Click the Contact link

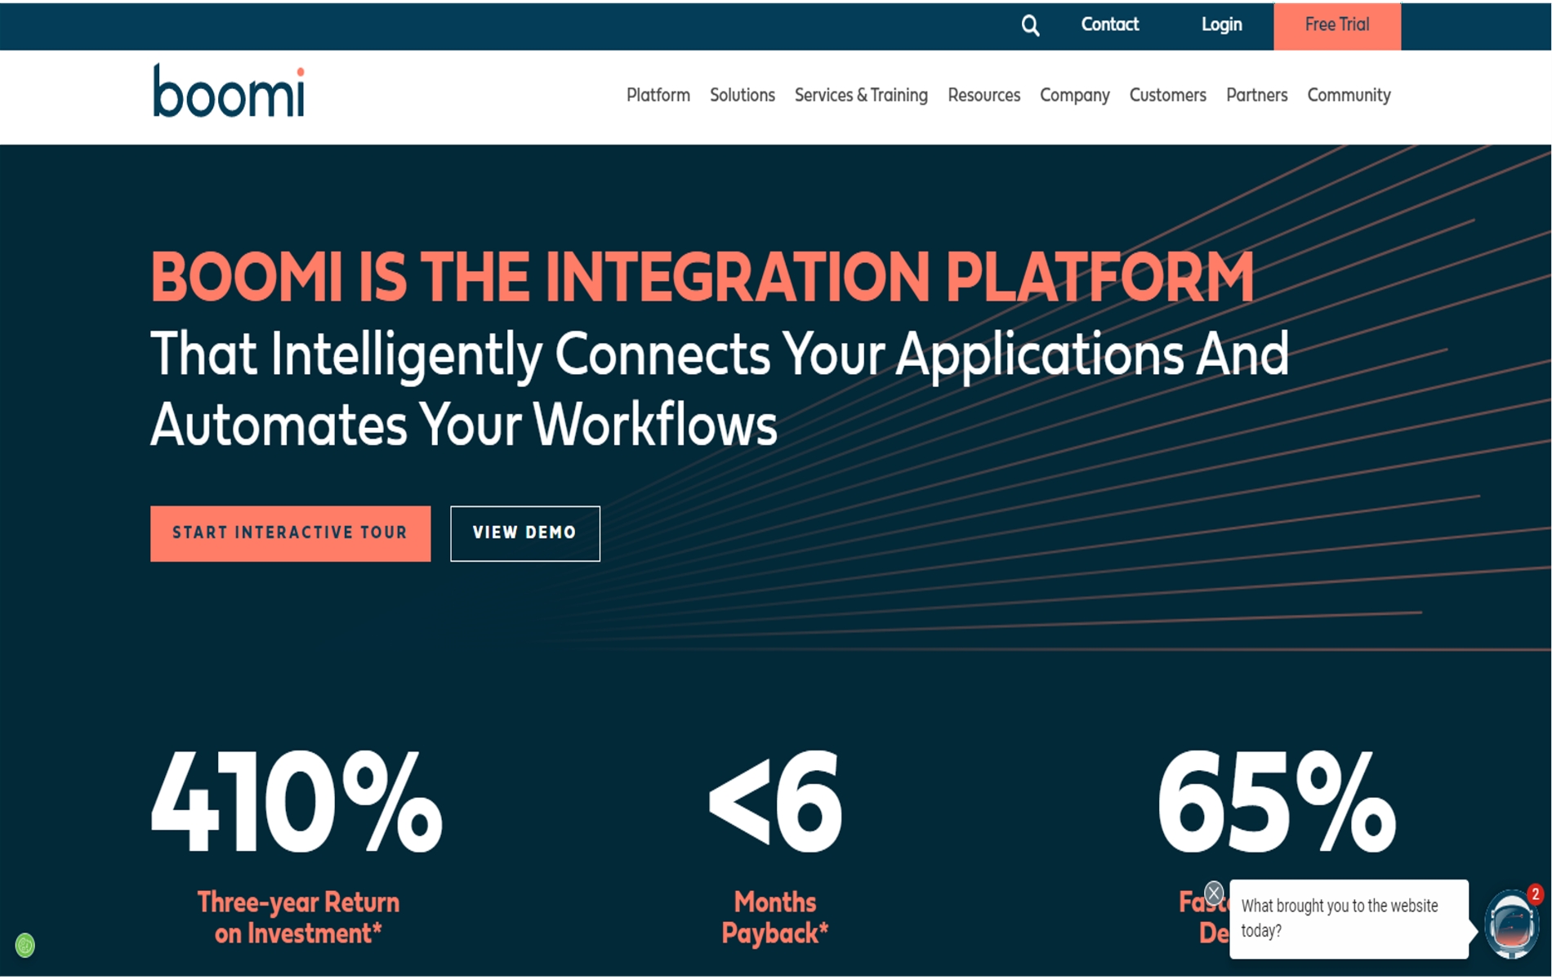coord(1109,24)
